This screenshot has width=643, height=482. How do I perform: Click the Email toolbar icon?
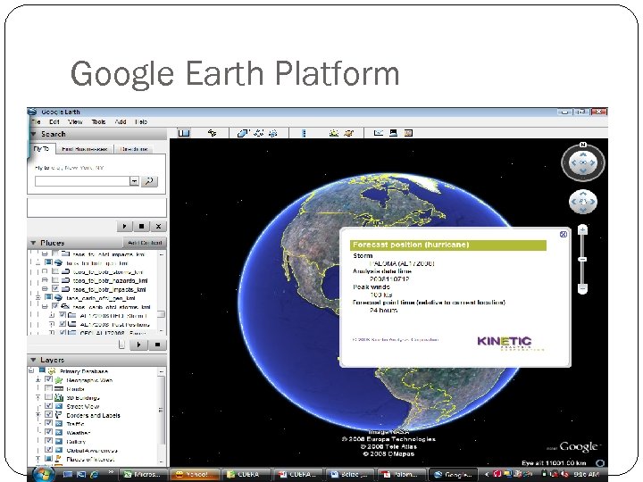378,133
